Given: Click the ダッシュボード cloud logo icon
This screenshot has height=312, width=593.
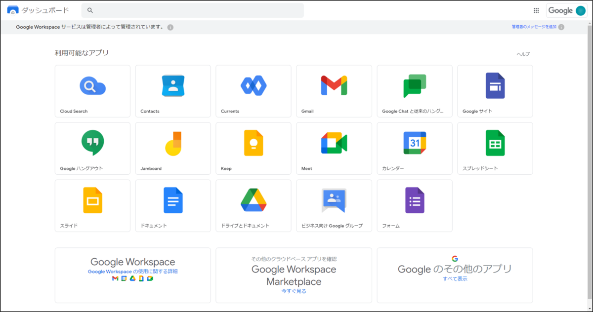Looking at the screenshot, I should (13, 10).
